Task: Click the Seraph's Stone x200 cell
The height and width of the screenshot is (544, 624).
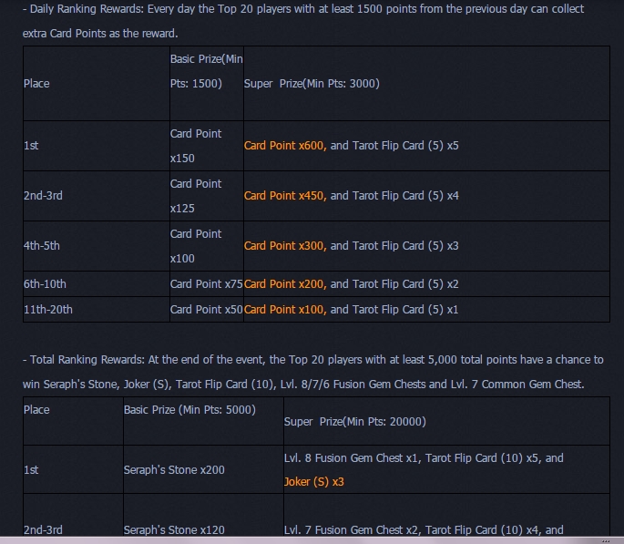Action: tap(174, 470)
